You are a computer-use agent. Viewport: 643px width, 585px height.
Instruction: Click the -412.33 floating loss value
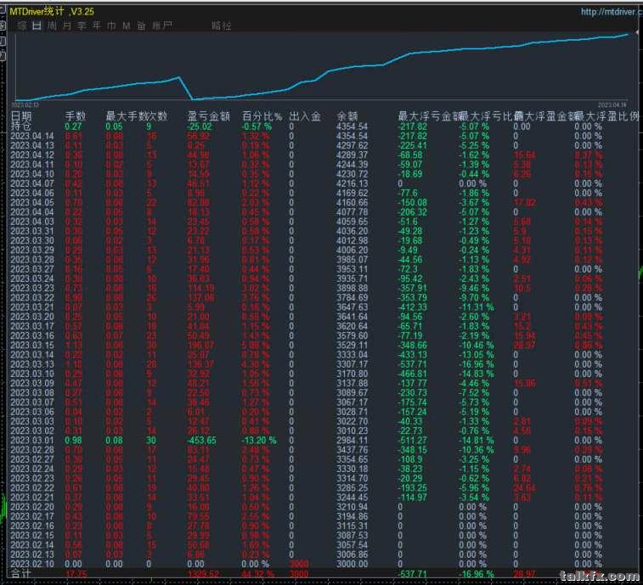[413, 307]
